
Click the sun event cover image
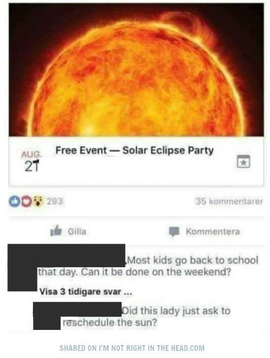(136, 70)
